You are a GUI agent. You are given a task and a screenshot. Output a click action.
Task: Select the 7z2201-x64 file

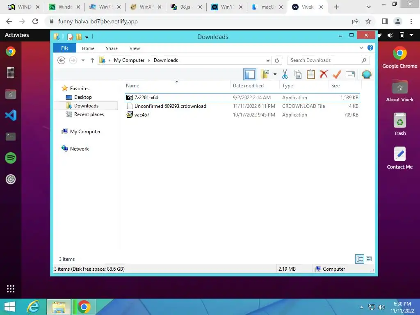pyautogui.click(x=242, y=98)
